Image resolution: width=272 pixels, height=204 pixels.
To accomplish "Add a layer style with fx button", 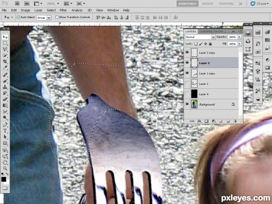I will (x=199, y=121).
